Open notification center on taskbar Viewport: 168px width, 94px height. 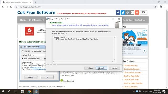click(164, 91)
